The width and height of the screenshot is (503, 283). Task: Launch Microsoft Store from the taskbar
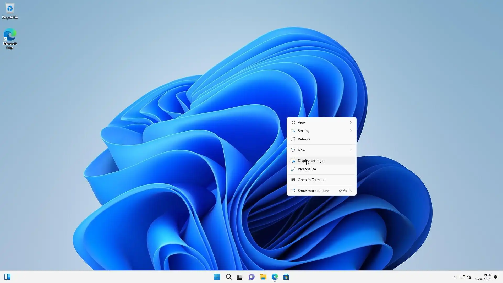click(286, 277)
